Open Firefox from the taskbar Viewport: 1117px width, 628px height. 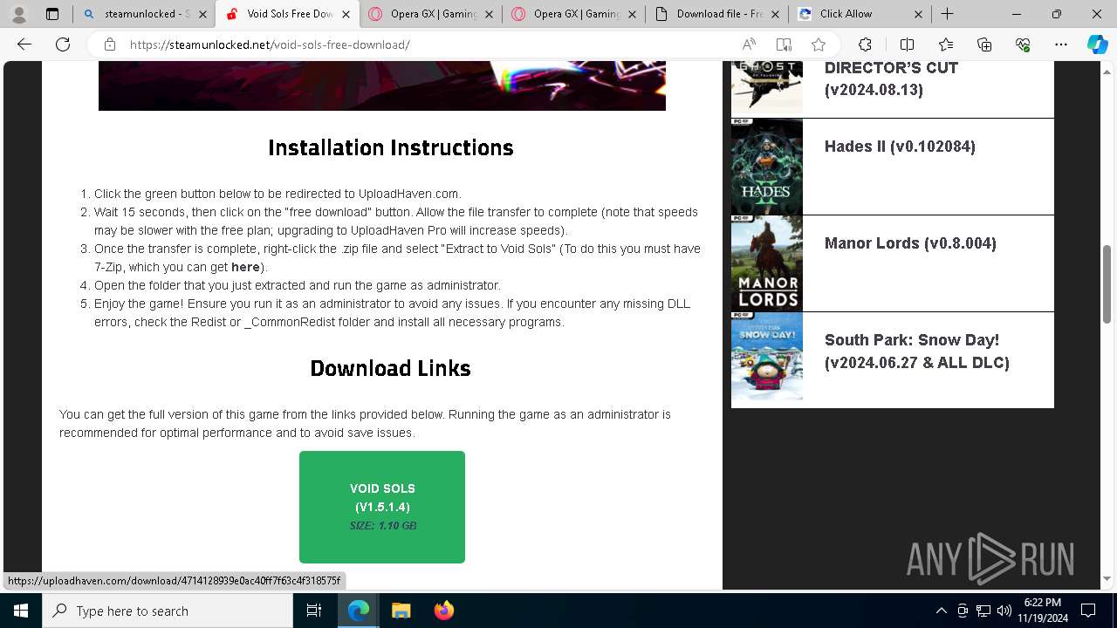coord(443,611)
